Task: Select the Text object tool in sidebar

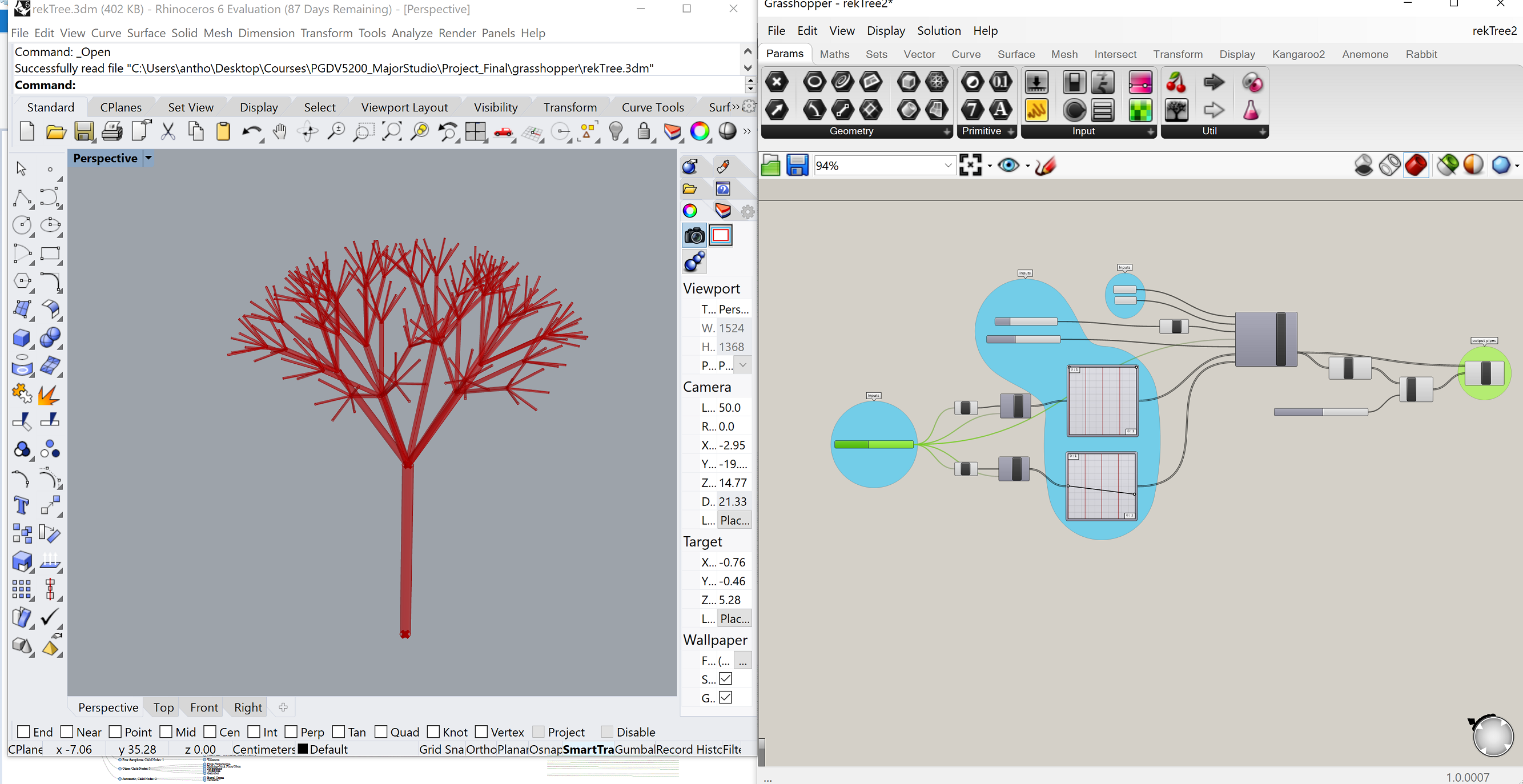Action: pos(22,505)
